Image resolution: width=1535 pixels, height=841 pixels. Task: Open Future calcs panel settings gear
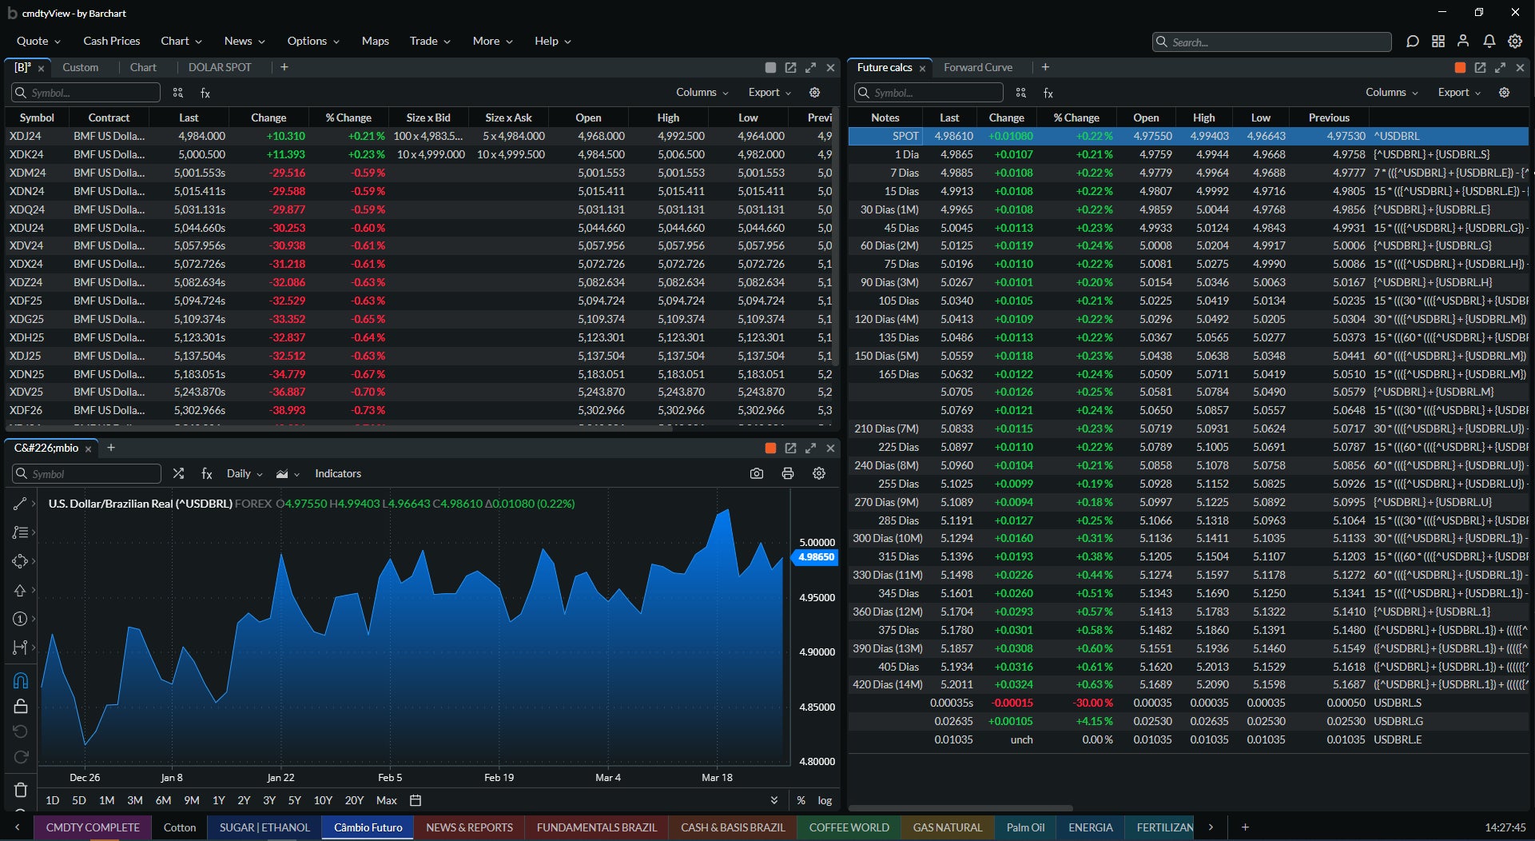pos(1505,93)
